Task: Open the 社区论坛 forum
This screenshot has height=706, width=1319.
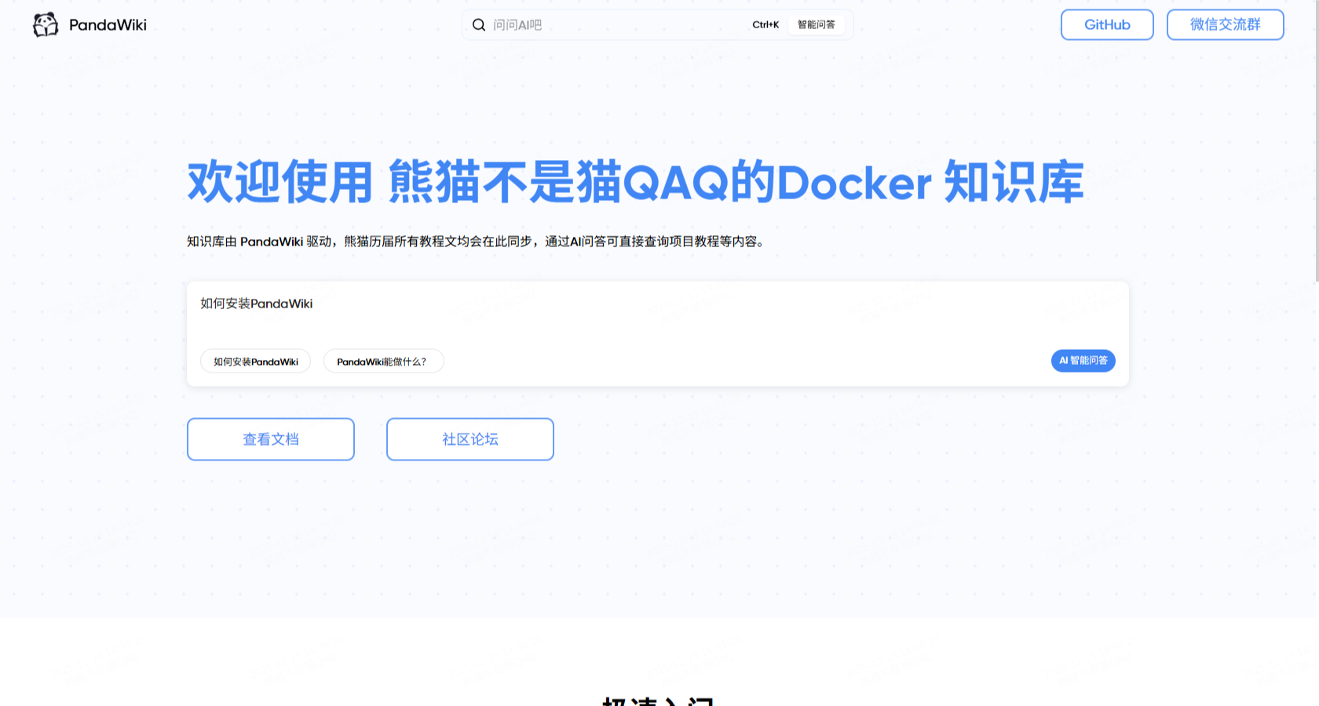Action: 470,439
